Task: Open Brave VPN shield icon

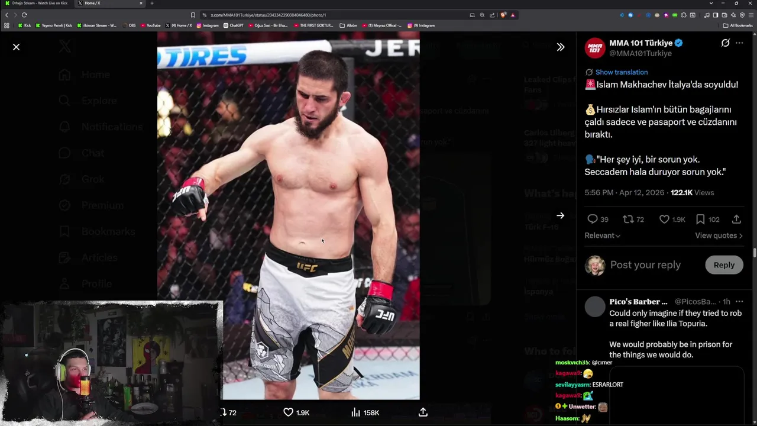Action: (742, 15)
